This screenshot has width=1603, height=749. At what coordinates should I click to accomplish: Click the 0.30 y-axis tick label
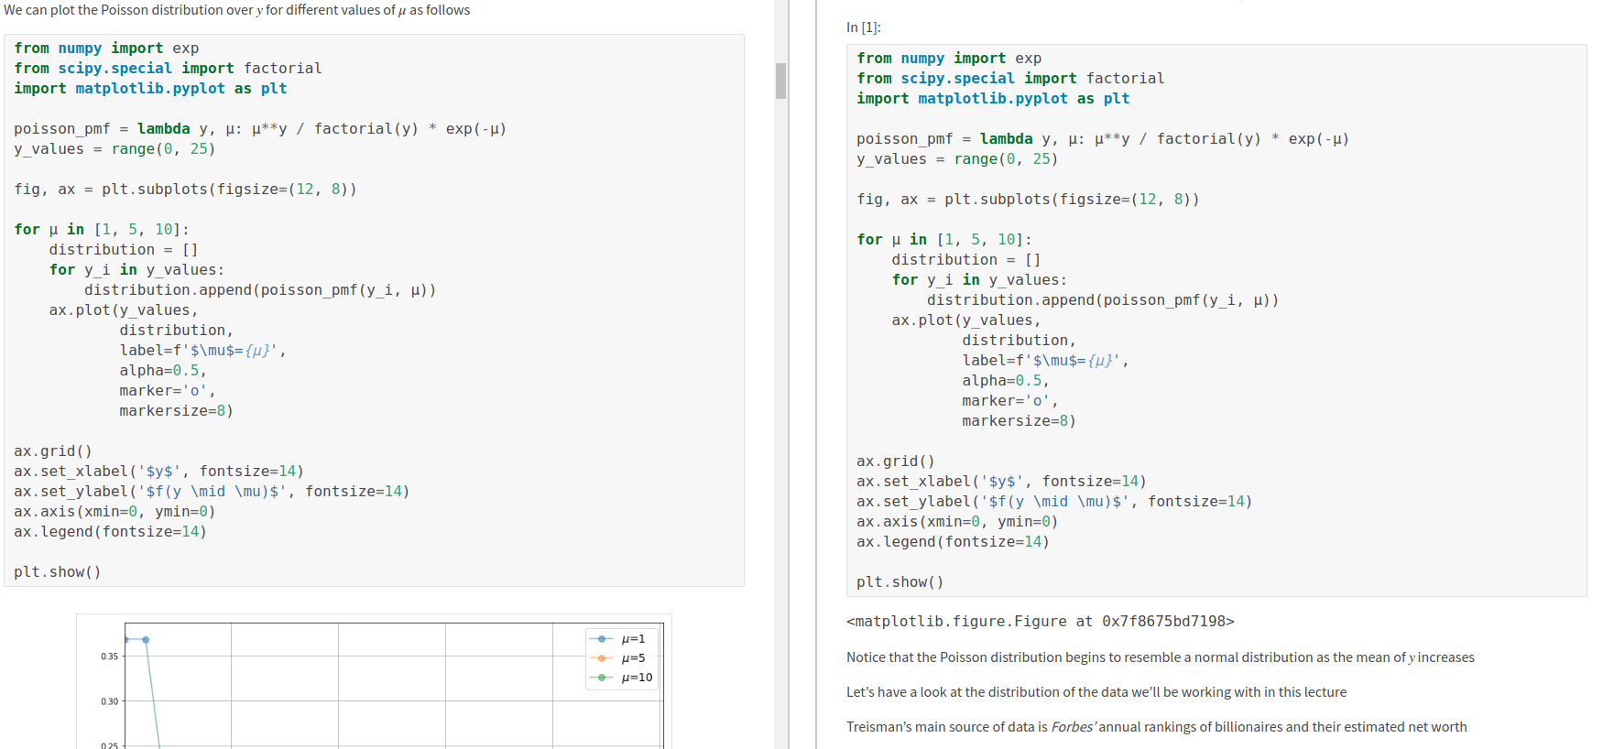109,701
